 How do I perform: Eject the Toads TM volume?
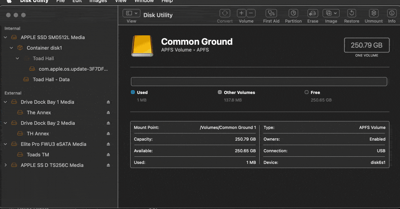[108, 155]
